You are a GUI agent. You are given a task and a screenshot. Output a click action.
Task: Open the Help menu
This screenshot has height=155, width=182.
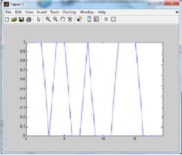click(x=102, y=12)
